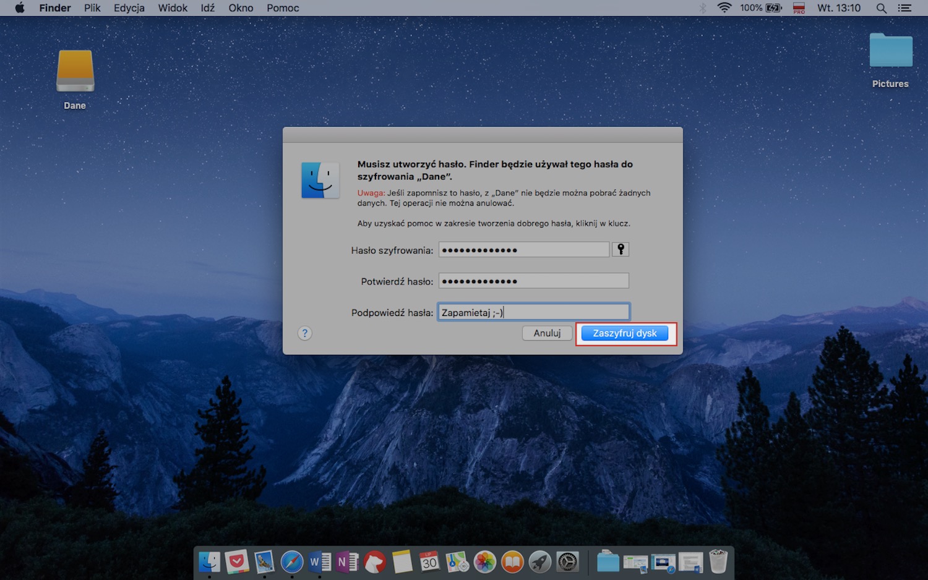The image size is (928, 580).
Task: Open Photos from the Dock
Action: 485,562
